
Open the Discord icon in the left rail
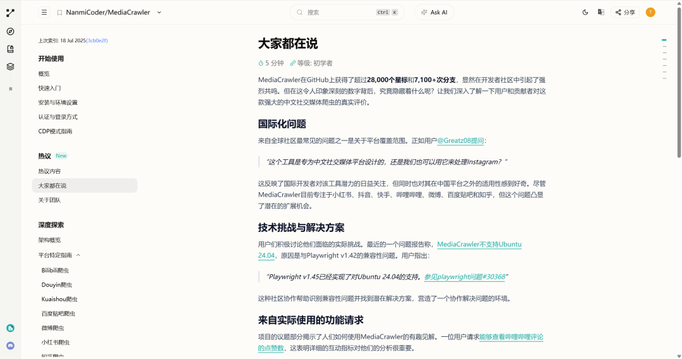[x=11, y=346]
